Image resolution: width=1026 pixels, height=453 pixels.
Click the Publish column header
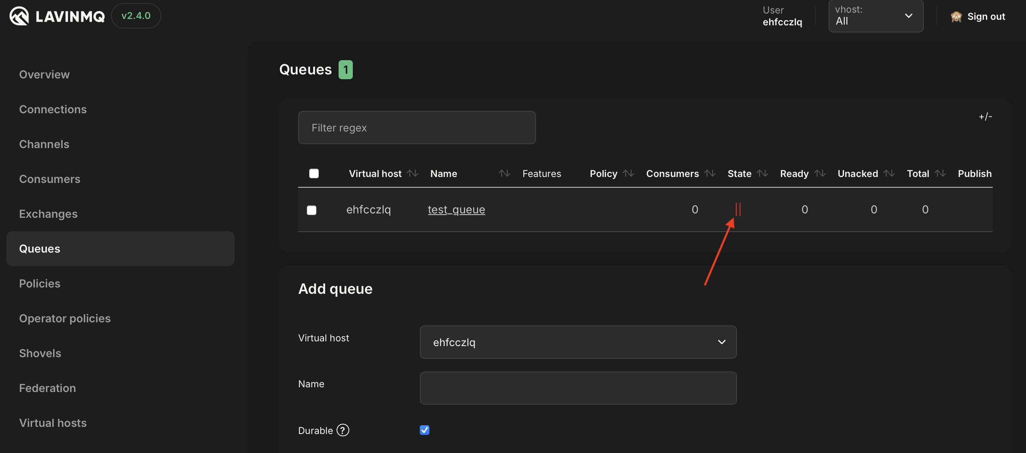point(974,174)
